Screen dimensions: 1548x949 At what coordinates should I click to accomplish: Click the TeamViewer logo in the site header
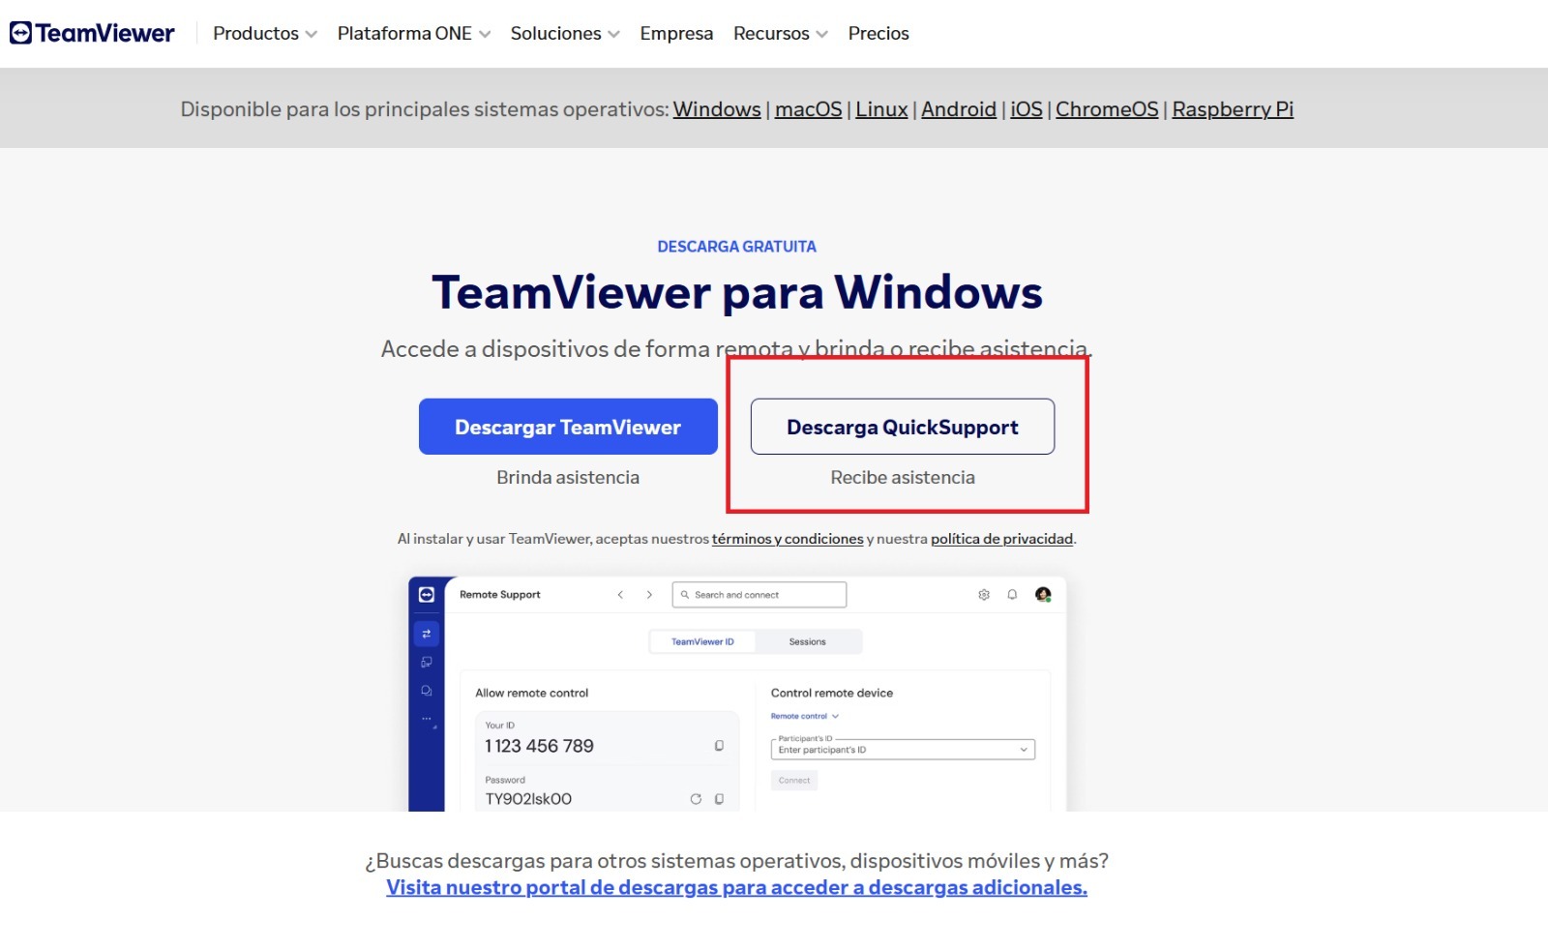tap(92, 33)
